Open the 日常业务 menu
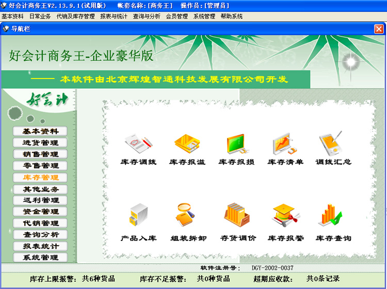The image size is (387, 289). click(40, 17)
